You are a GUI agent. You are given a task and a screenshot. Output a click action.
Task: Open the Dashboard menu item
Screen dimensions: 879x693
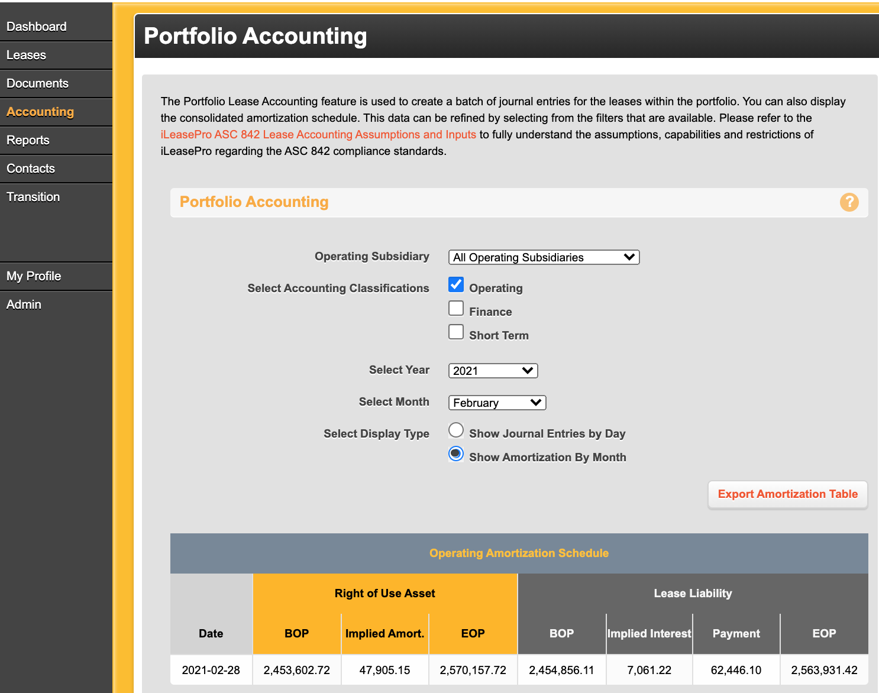(x=56, y=27)
